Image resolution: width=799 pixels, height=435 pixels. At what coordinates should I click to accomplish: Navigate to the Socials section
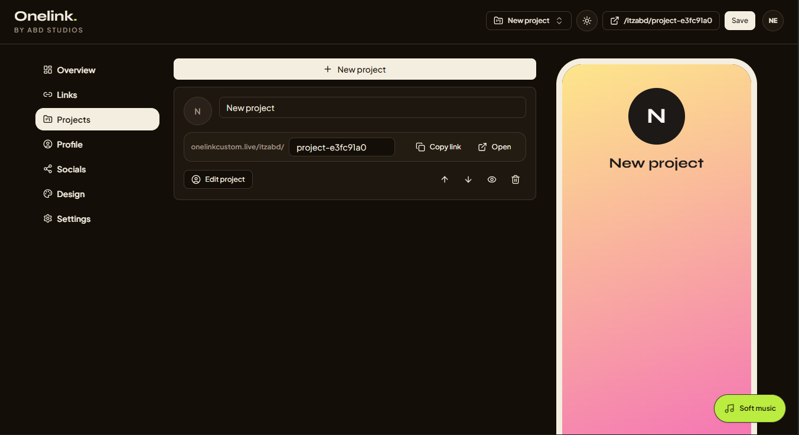click(97, 169)
